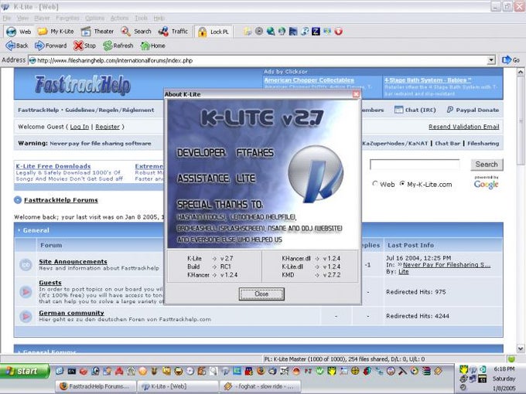Stop loading with the red X button
Viewport: 526px width, 394px height.
coord(84,46)
